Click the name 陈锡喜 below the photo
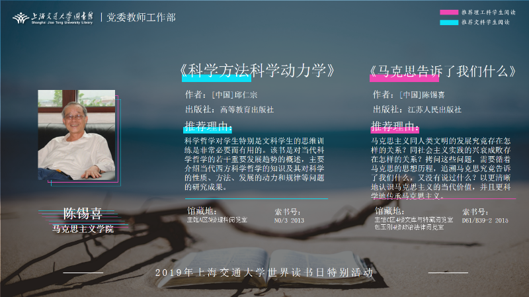Screen dimensions: 529x297 [x=83, y=213]
